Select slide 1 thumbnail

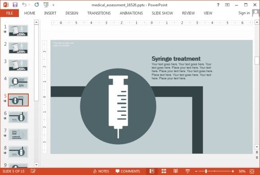click(18, 30)
